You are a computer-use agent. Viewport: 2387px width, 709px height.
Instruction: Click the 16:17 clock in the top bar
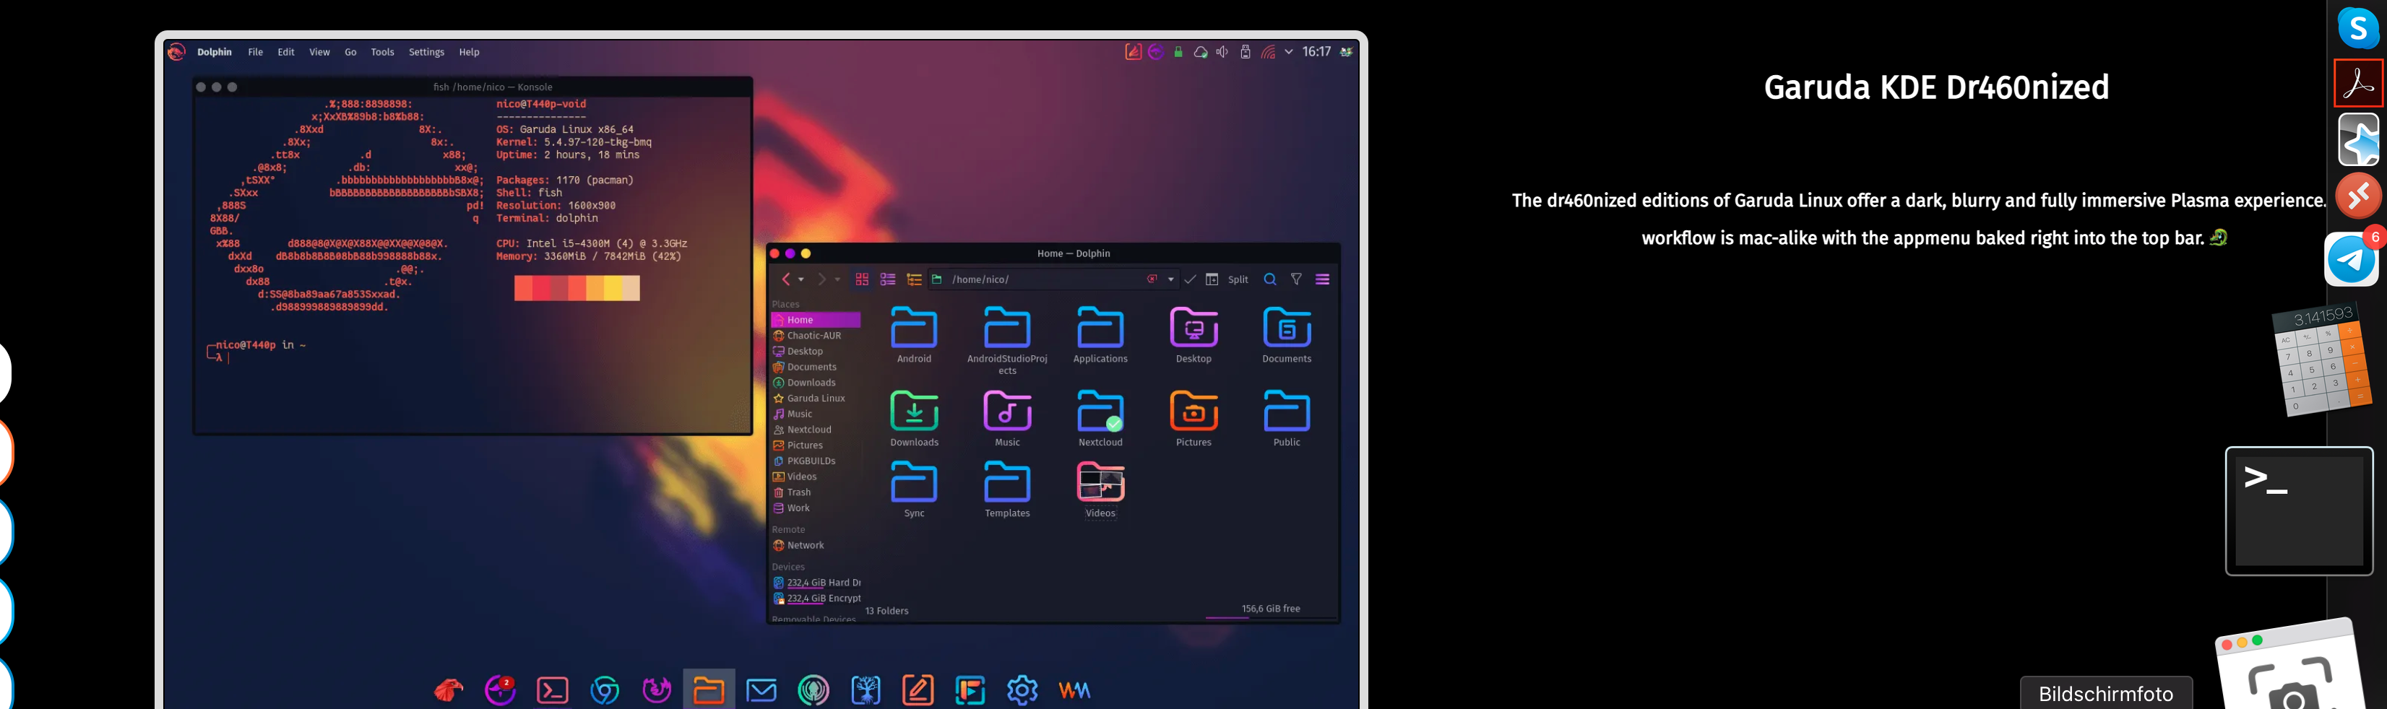tap(1316, 53)
